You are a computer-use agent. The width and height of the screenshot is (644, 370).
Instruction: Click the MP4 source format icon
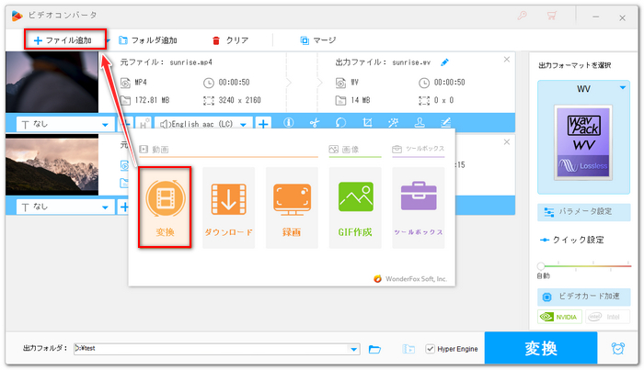[x=125, y=83]
